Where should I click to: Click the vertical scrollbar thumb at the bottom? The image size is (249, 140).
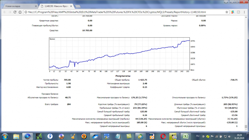point(246,127)
